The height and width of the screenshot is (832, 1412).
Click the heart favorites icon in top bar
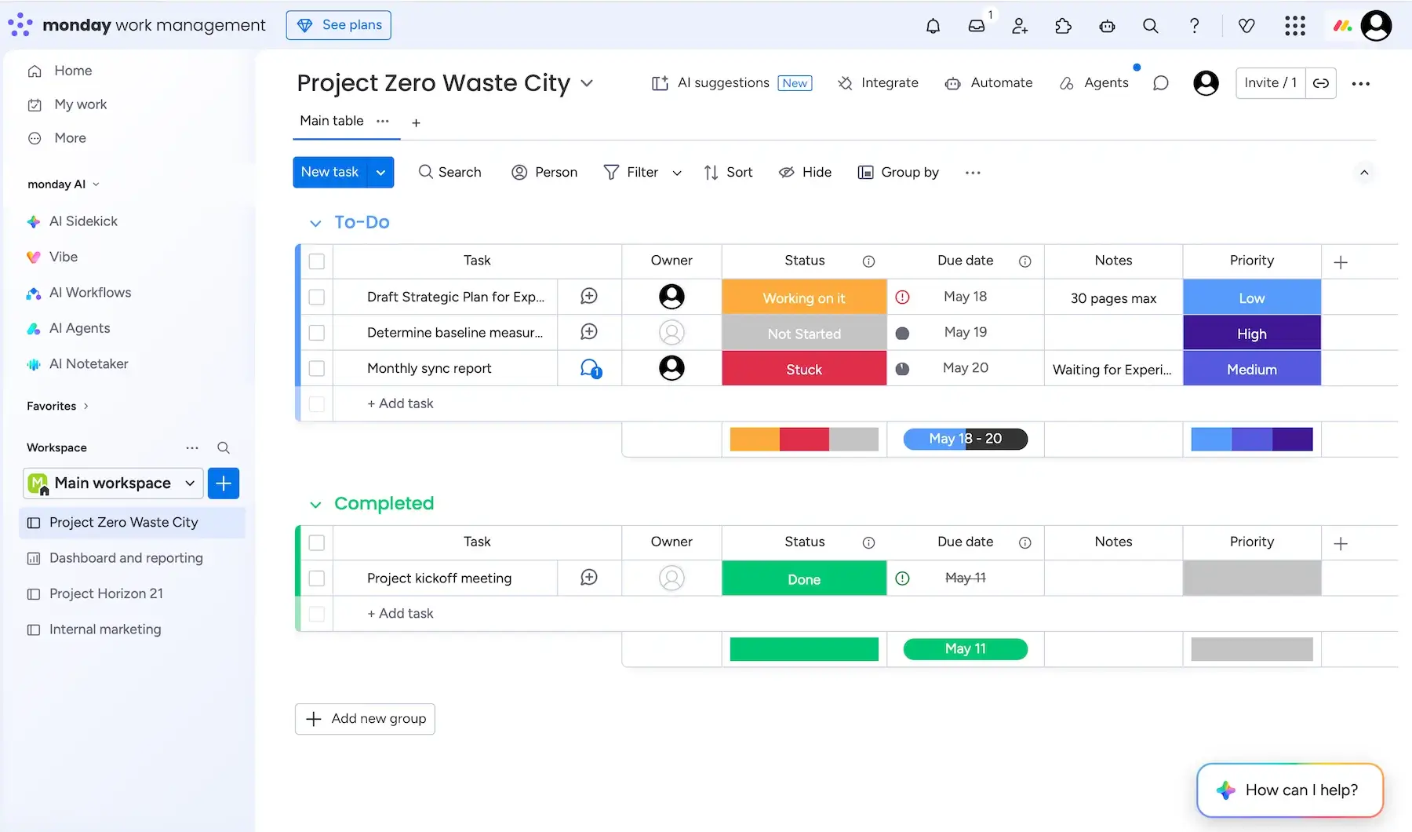pos(1246,26)
